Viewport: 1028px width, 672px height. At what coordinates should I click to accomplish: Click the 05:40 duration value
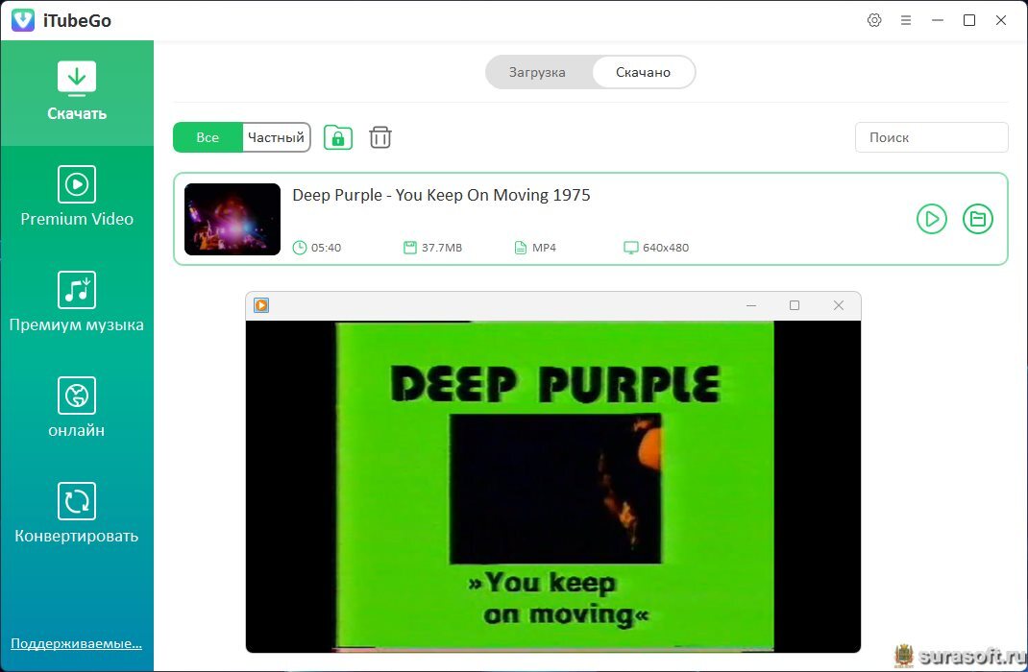326,248
